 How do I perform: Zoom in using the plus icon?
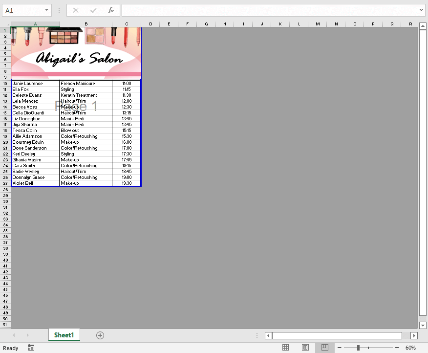coord(397,348)
